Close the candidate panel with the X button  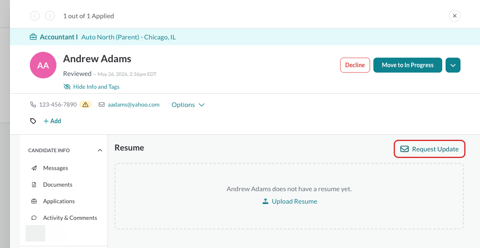click(455, 16)
